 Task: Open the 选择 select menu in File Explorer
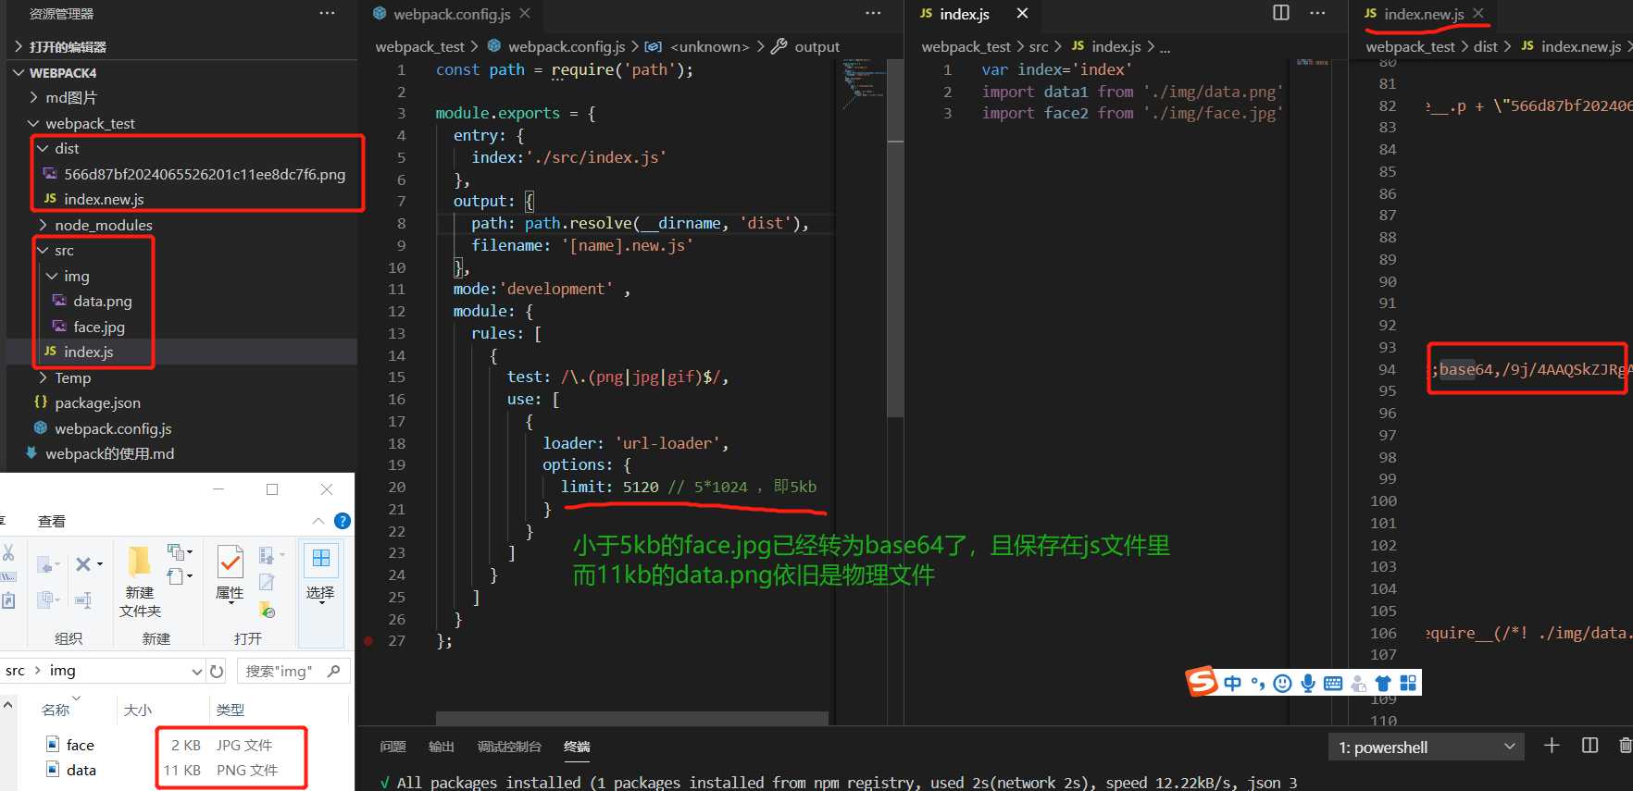(x=320, y=575)
